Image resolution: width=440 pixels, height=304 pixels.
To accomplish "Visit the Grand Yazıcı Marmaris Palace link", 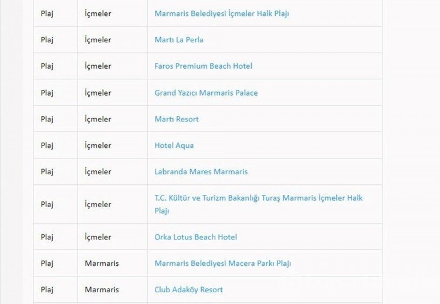I will (206, 93).
